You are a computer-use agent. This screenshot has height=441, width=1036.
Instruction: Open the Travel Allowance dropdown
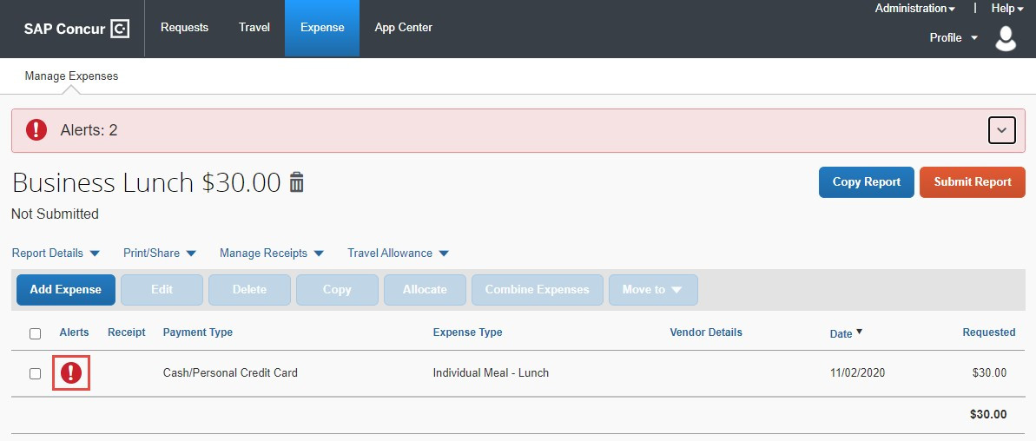(x=398, y=253)
